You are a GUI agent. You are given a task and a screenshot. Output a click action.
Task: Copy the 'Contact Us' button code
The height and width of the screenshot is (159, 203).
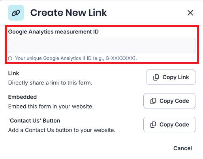click(x=169, y=125)
